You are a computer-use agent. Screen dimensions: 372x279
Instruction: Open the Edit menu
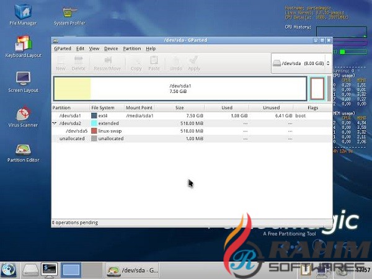[x=80, y=48]
